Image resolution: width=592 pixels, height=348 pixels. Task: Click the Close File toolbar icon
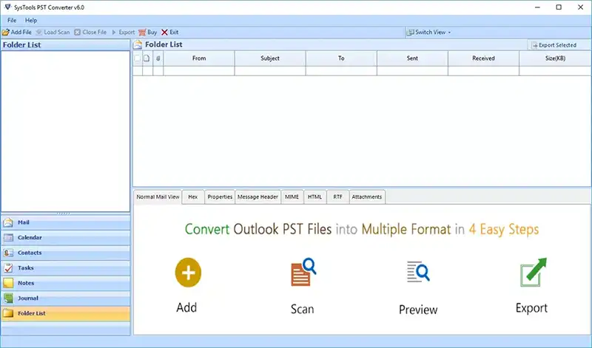[78, 33]
